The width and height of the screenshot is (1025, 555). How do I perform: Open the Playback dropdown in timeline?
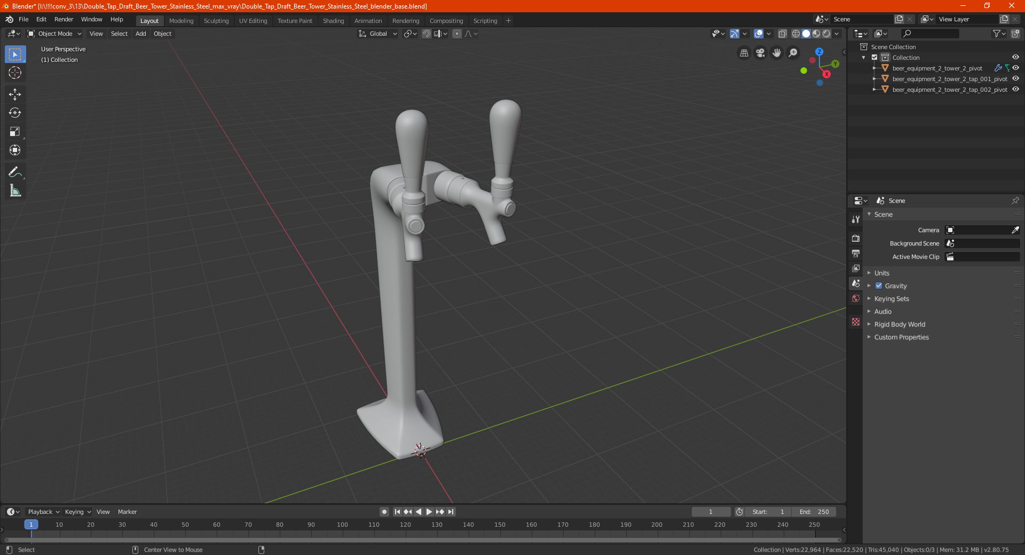[x=43, y=512]
